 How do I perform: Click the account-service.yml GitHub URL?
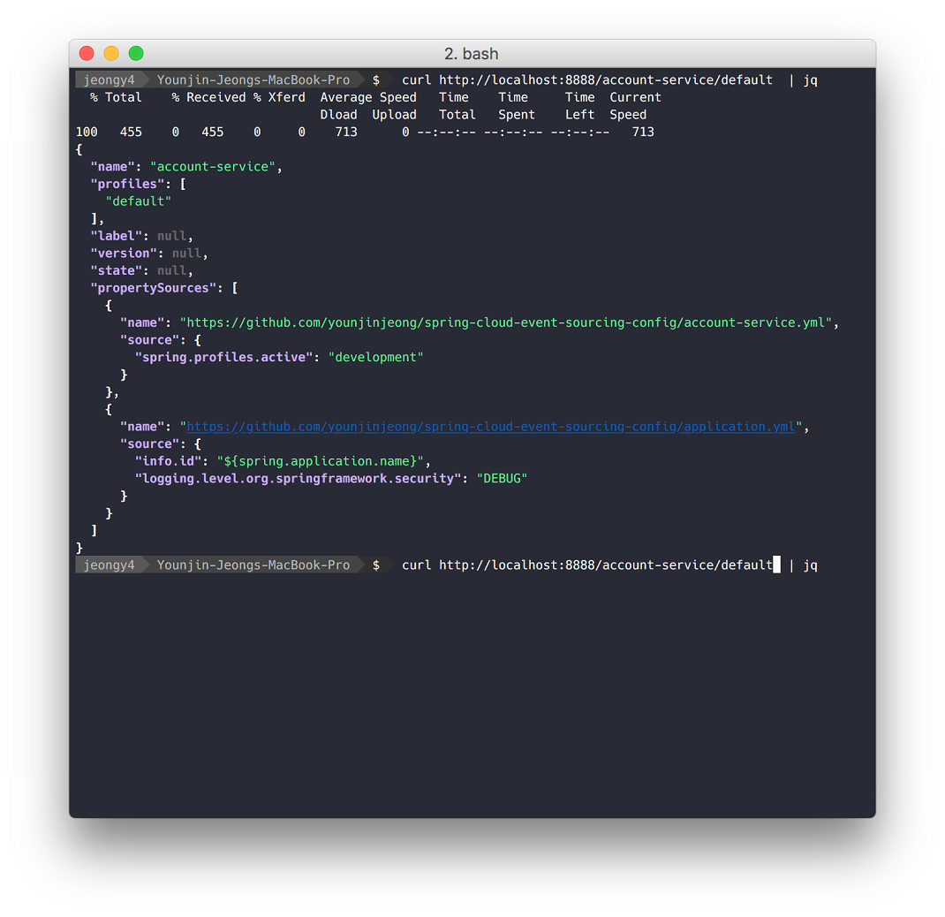click(509, 322)
